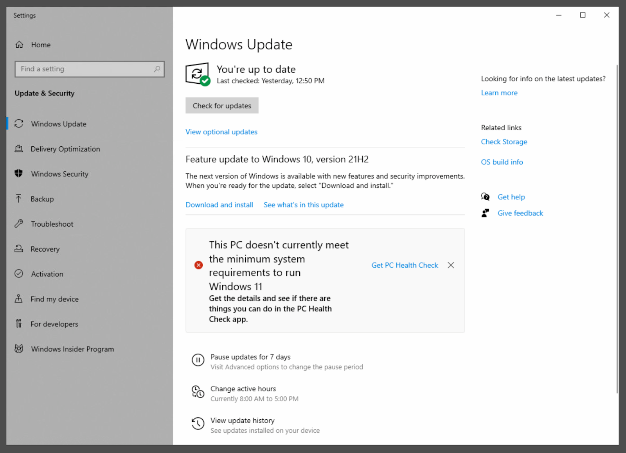This screenshot has width=626, height=453.
Task: Click the Check for updates button
Action: (222, 106)
